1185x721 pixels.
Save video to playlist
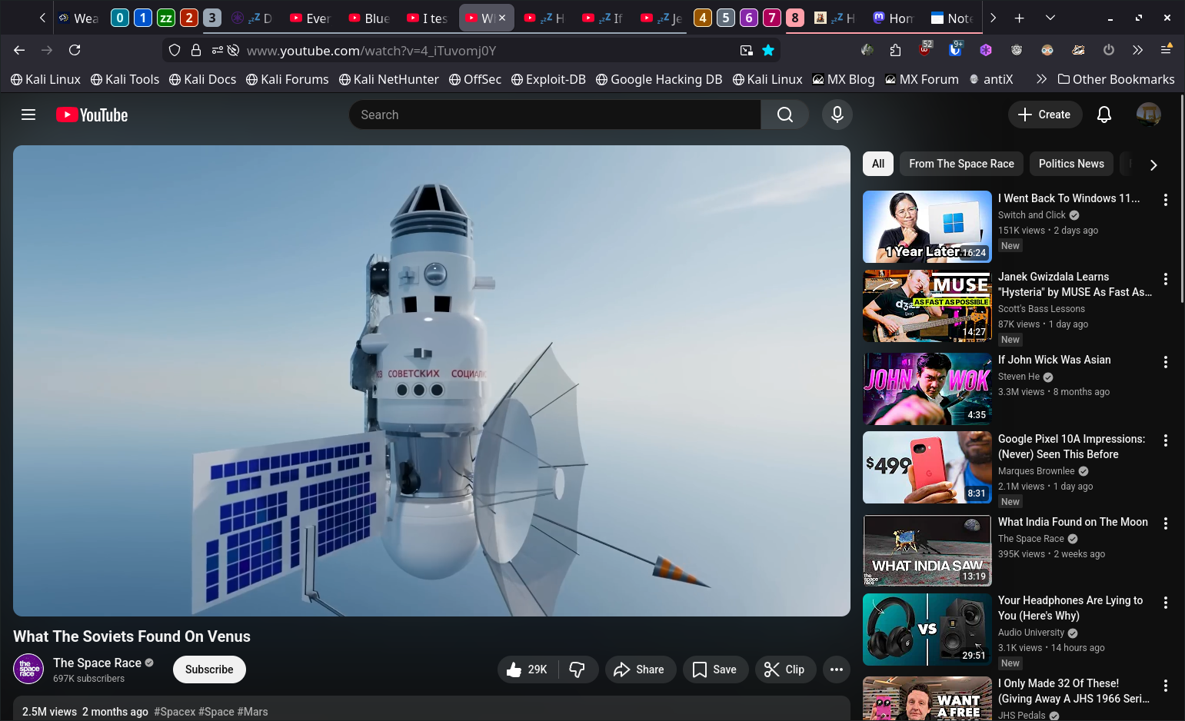click(714, 669)
